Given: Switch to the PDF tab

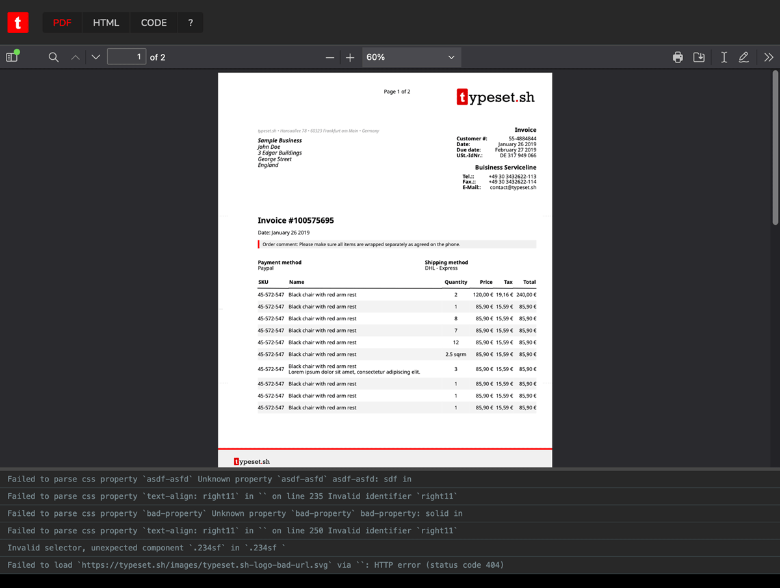Looking at the screenshot, I should [62, 23].
